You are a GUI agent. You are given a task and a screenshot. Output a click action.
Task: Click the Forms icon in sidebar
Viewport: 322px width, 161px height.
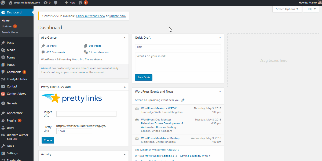tap(3, 57)
